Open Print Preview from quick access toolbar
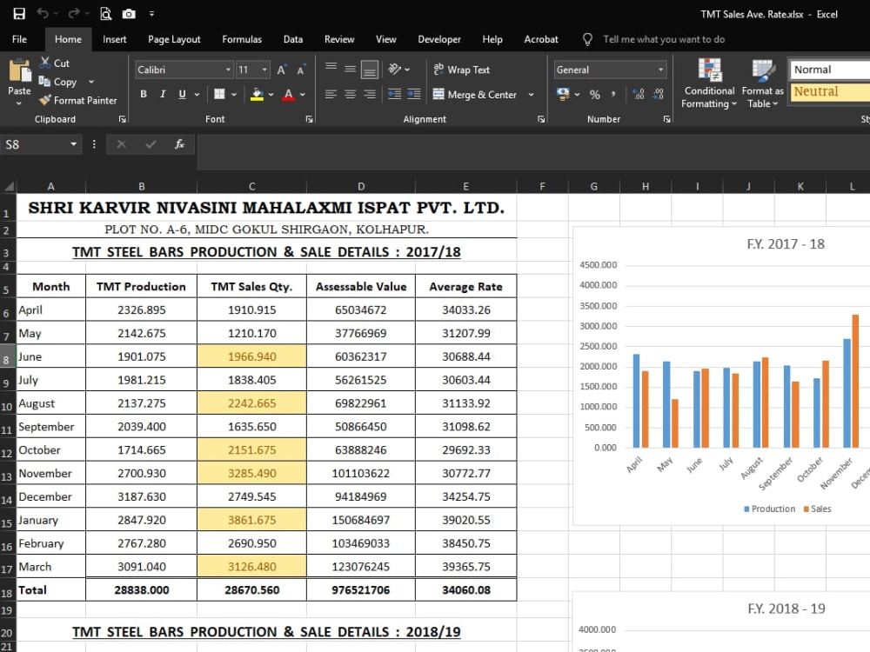Viewport: 870px width, 652px height. click(105, 14)
